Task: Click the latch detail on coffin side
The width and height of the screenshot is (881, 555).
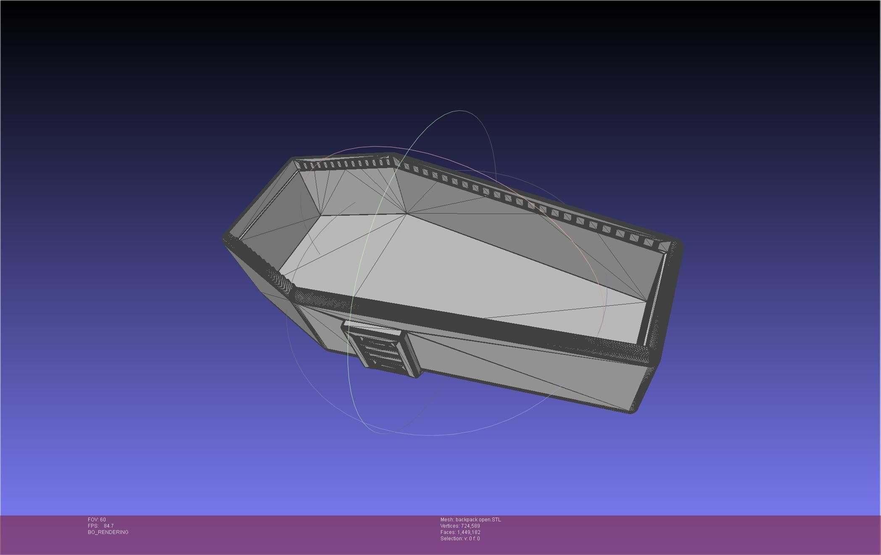Action: click(382, 350)
